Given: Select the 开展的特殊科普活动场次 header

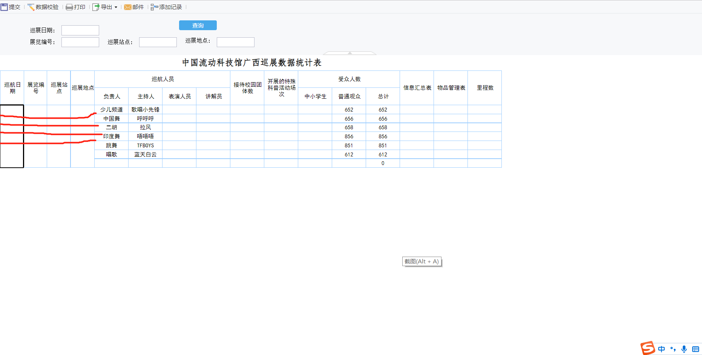Looking at the screenshot, I should coord(281,88).
